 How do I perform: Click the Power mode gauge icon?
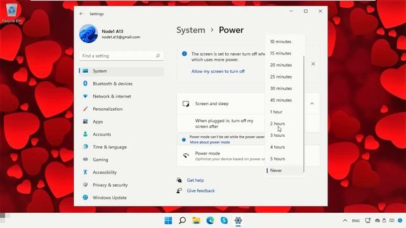[x=186, y=156]
